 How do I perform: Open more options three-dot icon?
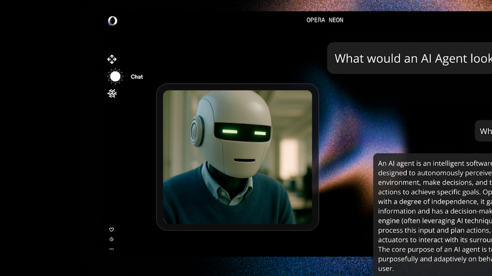coord(111,249)
